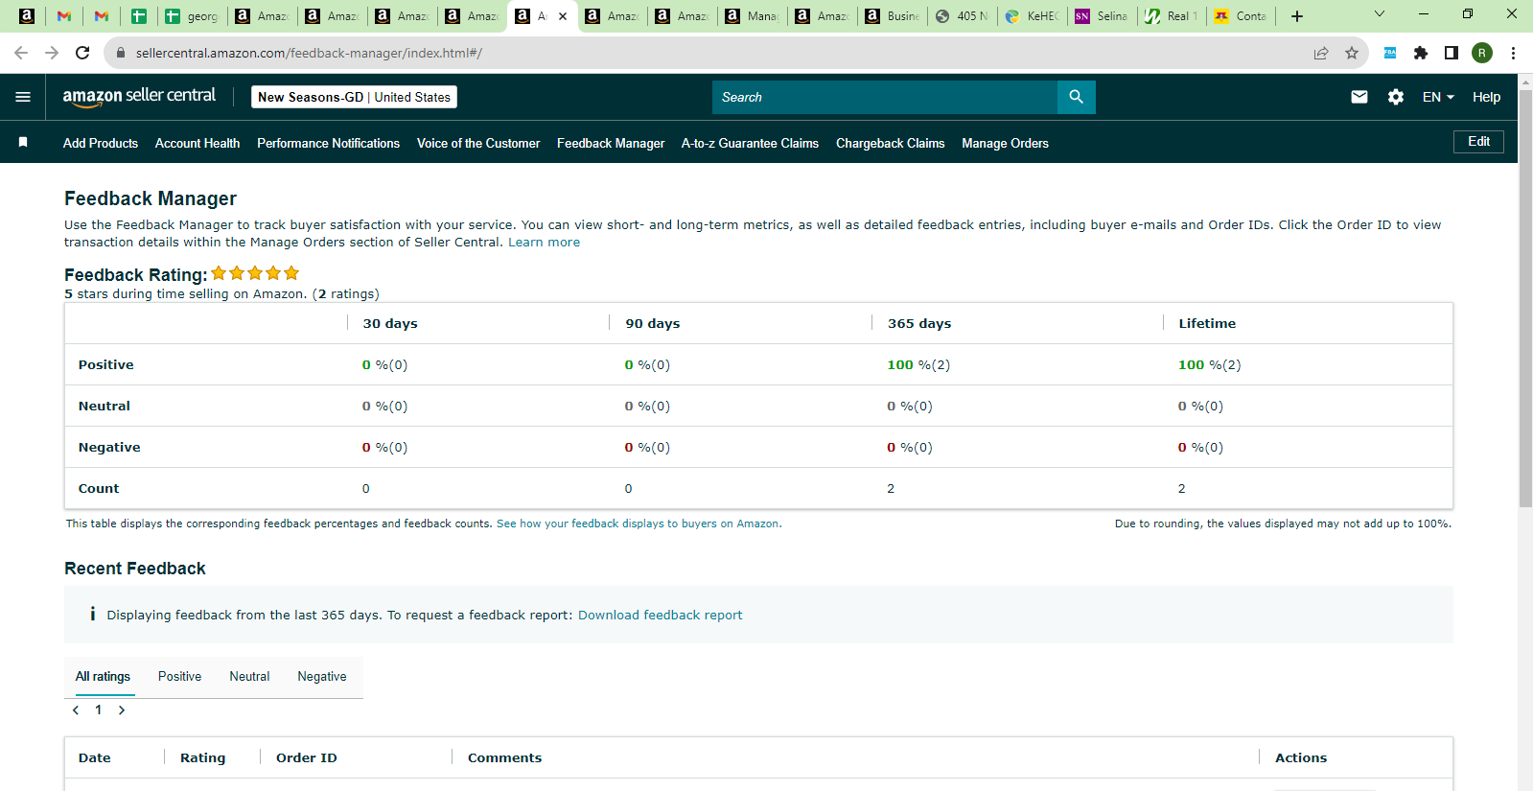The height and width of the screenshot is (791, 1533).
Task: Click the browser address bar URL
Action: click(x=309, y=53)
